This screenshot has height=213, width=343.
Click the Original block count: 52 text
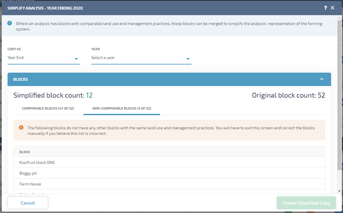coord(289,95)
